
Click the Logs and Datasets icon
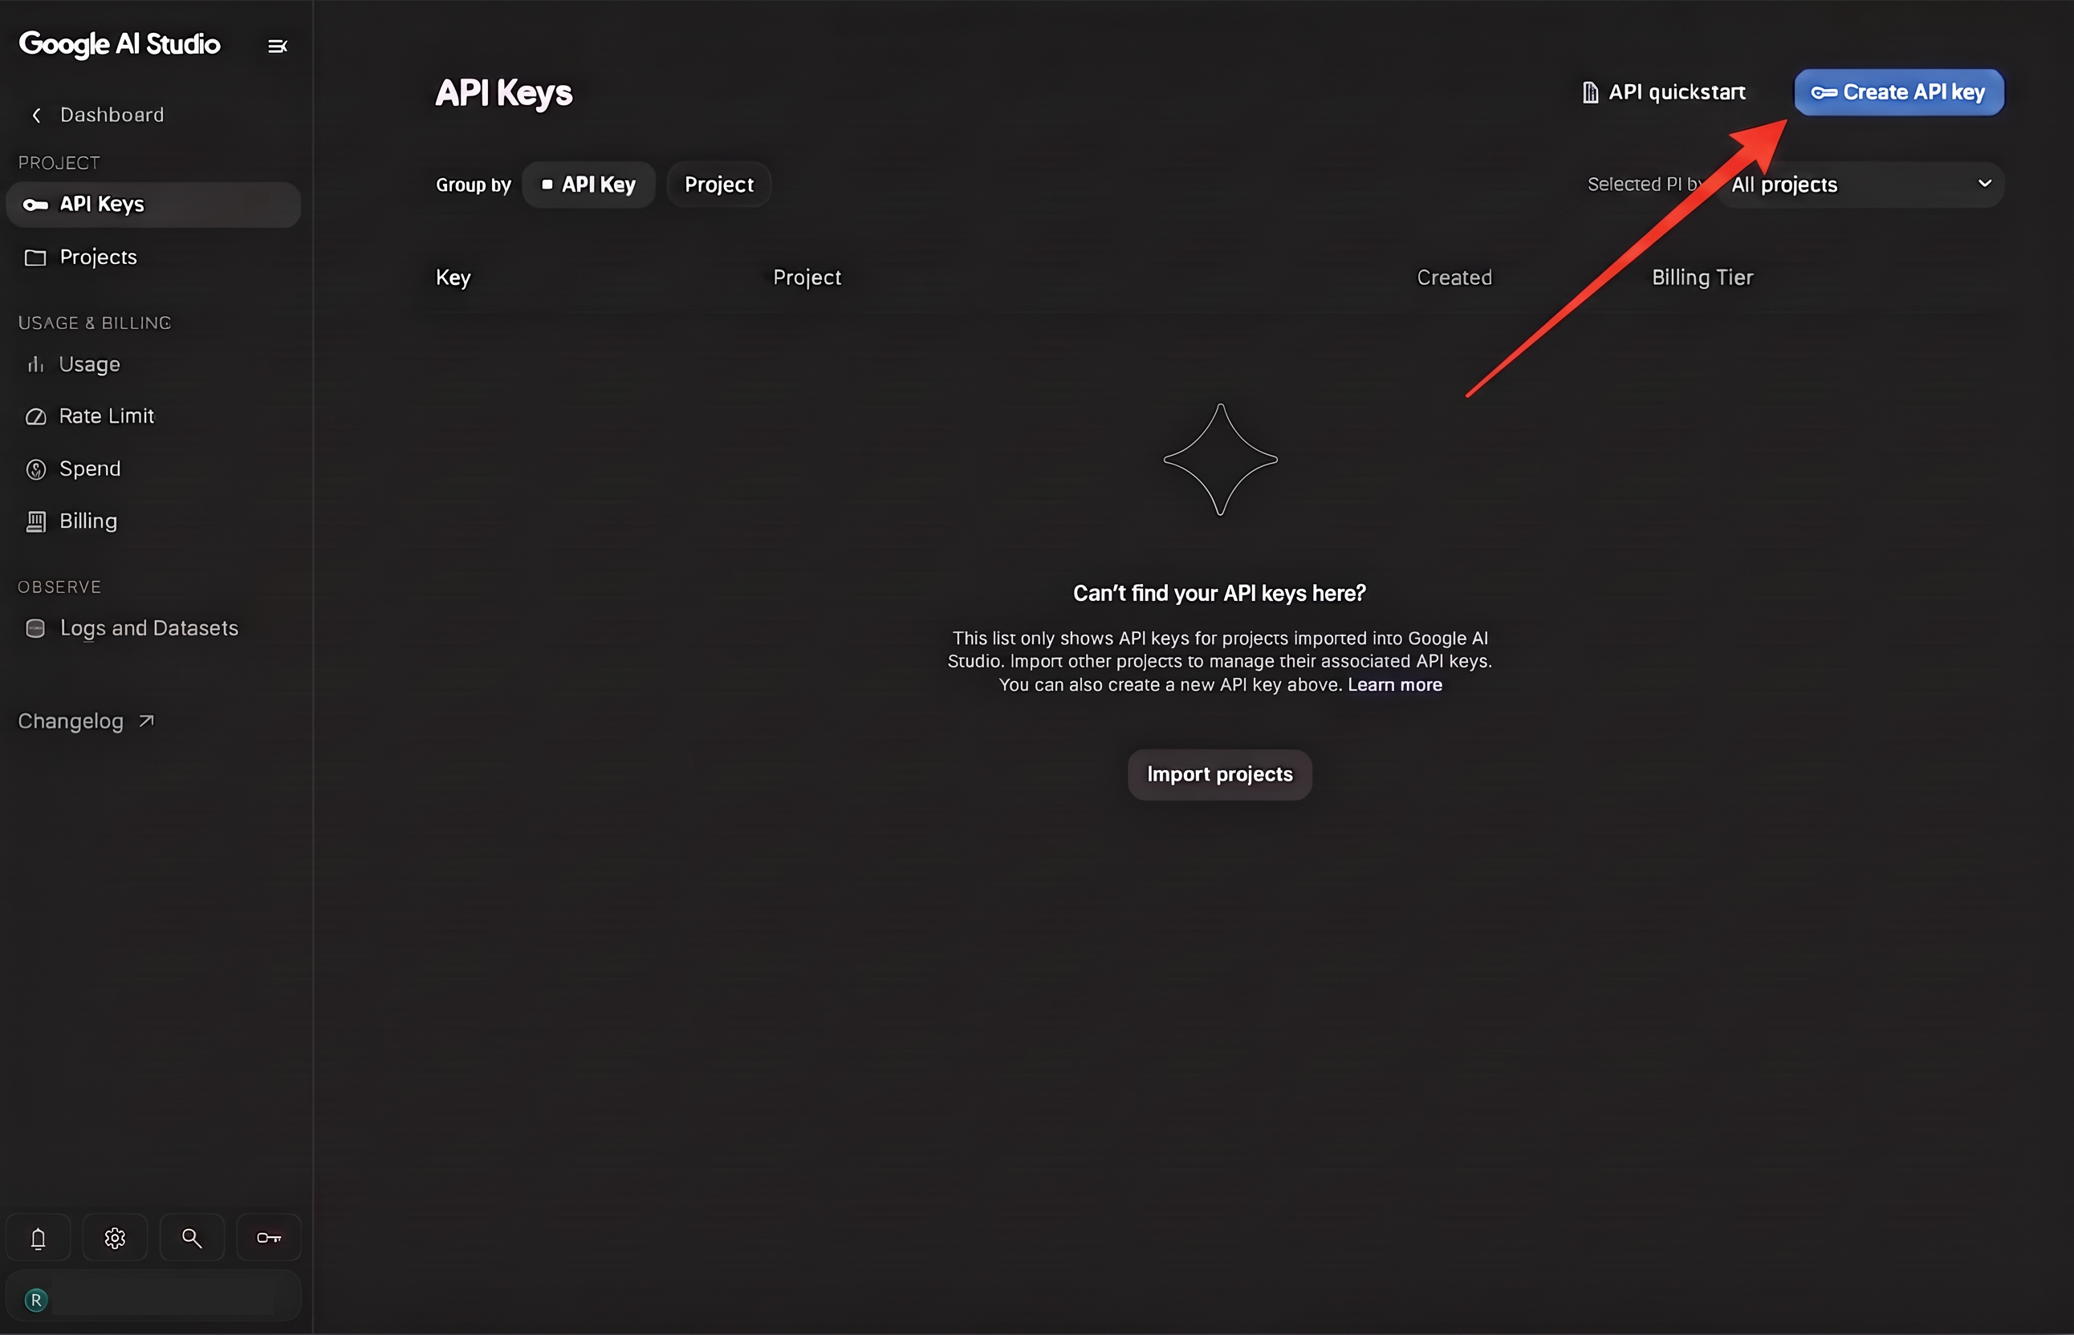[x=35, y=628]
